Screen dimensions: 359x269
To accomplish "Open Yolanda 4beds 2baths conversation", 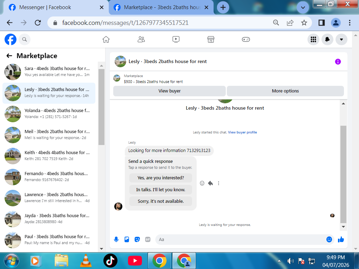I will 49,114.
